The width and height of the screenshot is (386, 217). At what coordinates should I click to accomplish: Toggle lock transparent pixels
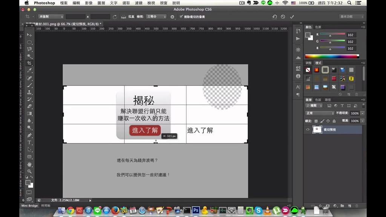[316, 121]
